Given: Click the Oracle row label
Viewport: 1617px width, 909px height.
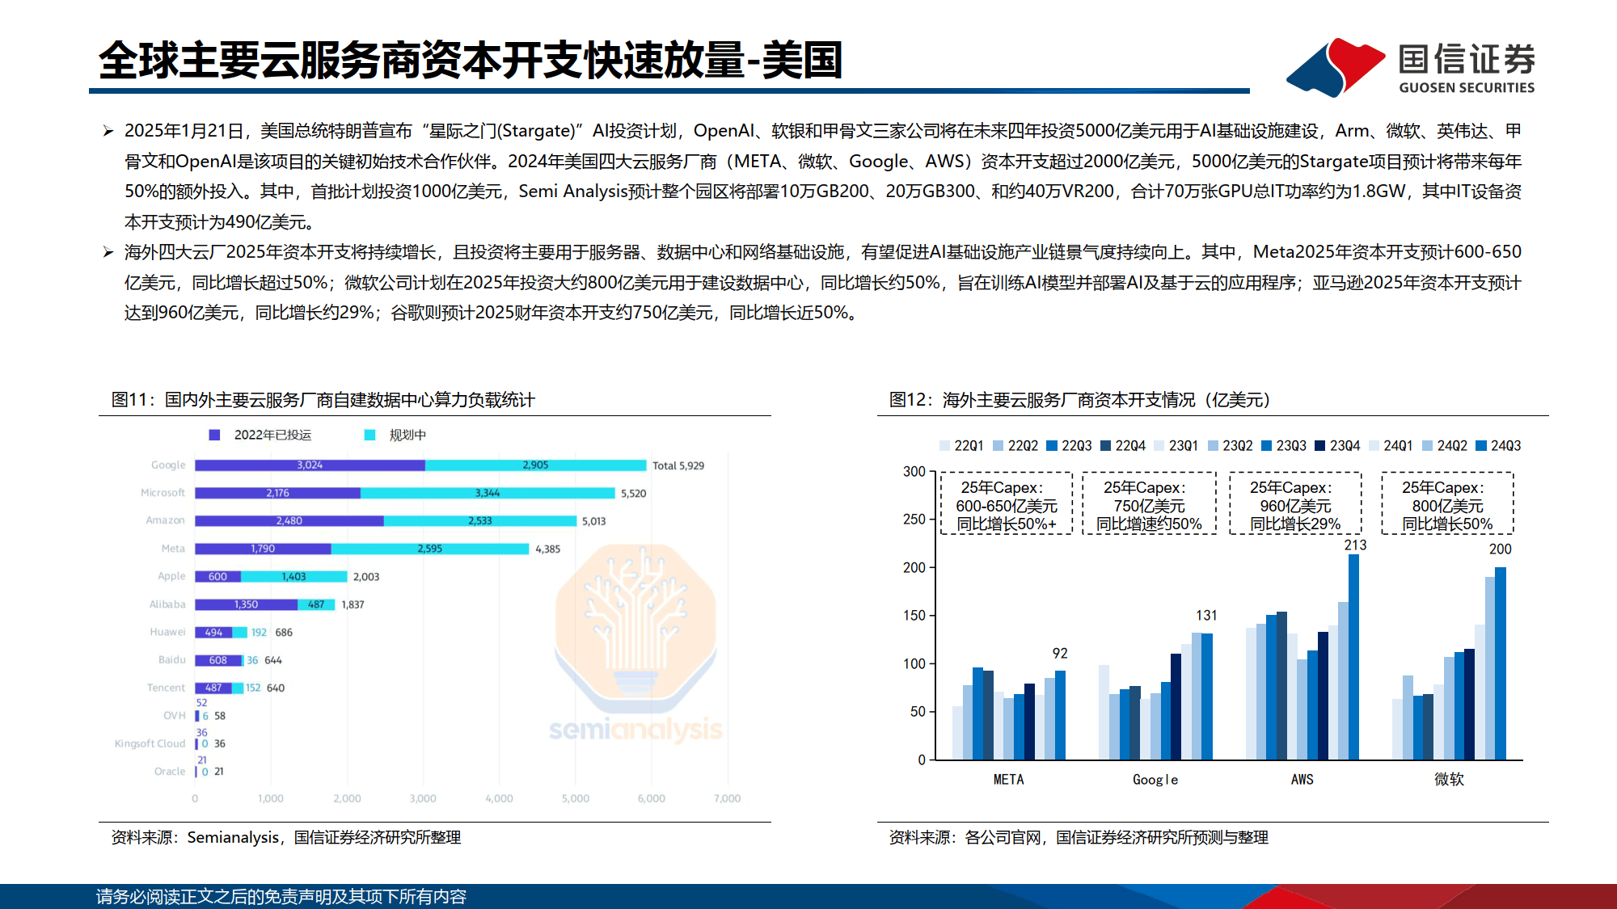Looking at the screenshot, I should click(170, 772).
